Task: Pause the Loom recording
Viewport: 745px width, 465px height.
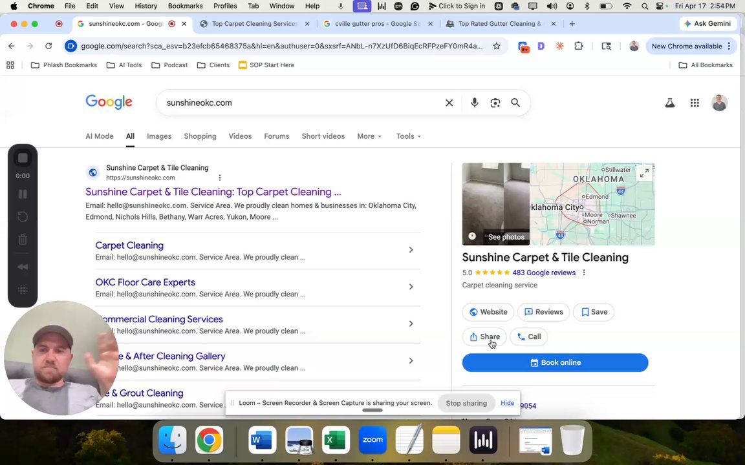Action: click(x=23, y=194)
